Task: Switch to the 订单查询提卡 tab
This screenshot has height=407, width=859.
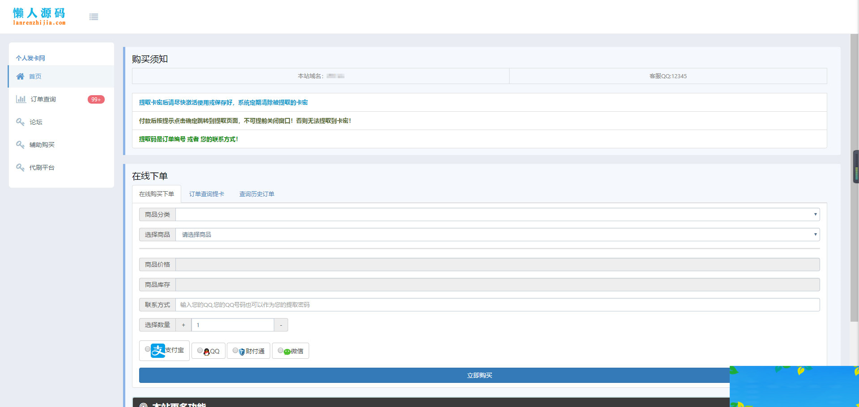Action: pyautogui.click(x=206, y=194)
